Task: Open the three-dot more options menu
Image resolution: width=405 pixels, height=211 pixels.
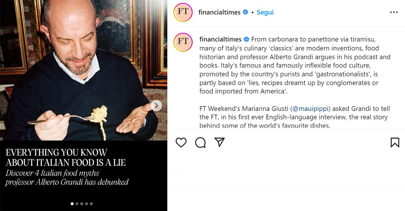Action: (394, 12)
